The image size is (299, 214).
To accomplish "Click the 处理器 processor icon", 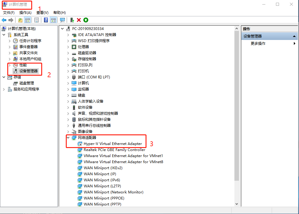I will (x=74, y=47).
